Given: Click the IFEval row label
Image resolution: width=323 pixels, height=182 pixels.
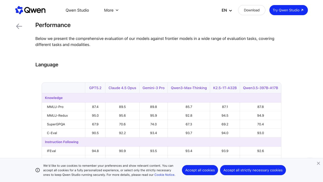Looking at the screenshot, I should point(51,151).
